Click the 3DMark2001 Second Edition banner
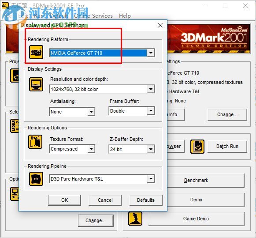The width and height of the screenshot is (256, 238). point(209,39)
